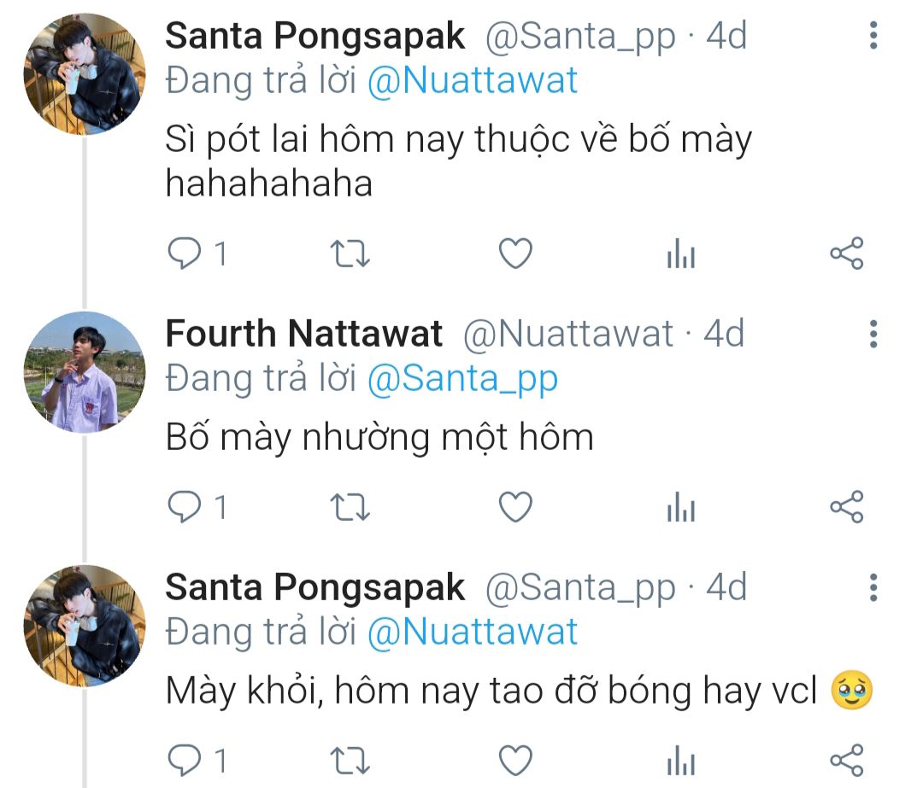
Task: Reply to Santa's first tweet
Action: [x=183, y=254]
